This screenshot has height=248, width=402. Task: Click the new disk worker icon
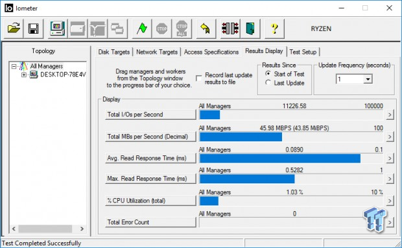coord(77,28)
